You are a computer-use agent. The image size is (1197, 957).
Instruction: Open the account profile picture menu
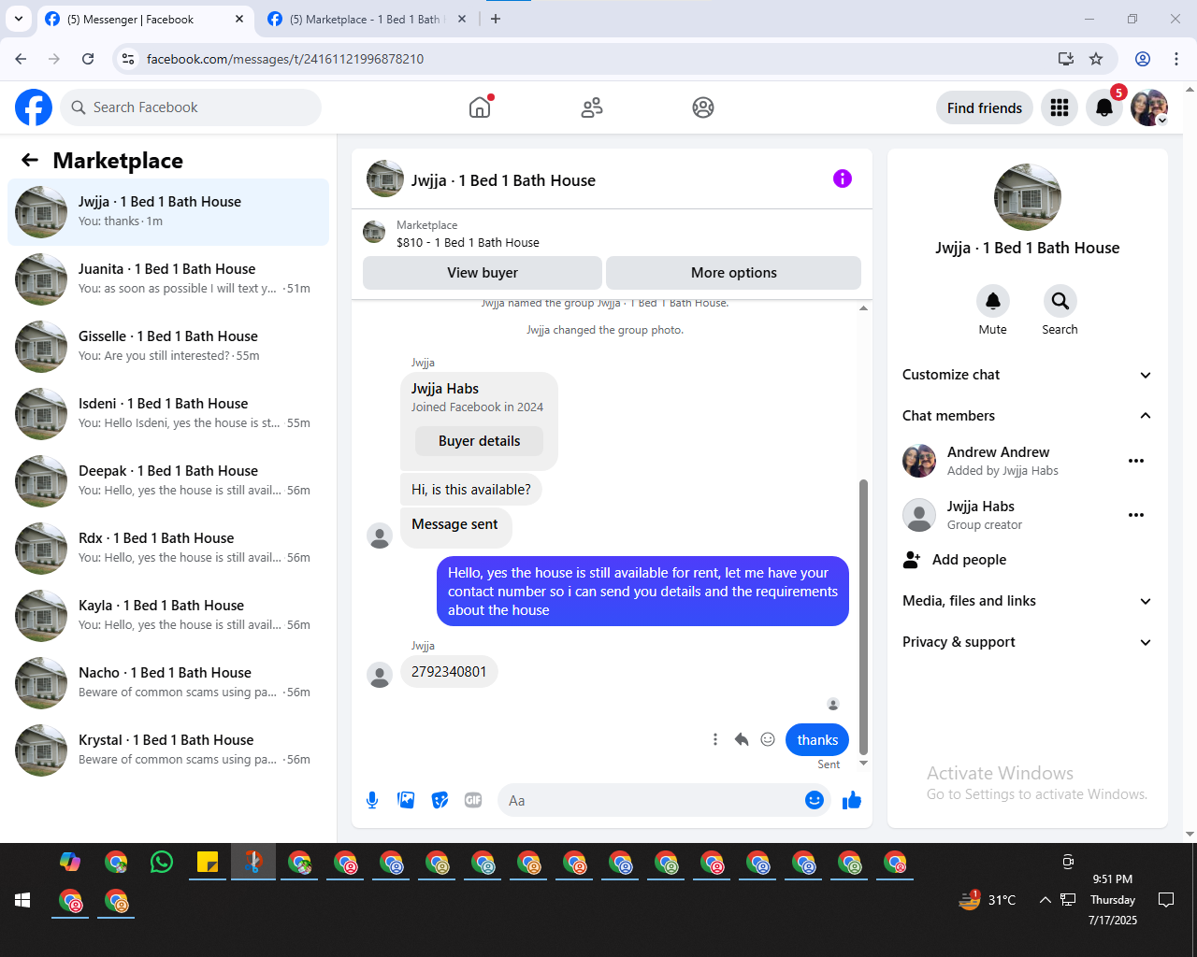coord(1149,107)
